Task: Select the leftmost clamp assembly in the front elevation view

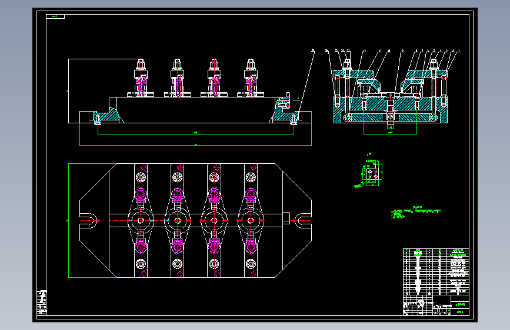Action: coord(141,78)
